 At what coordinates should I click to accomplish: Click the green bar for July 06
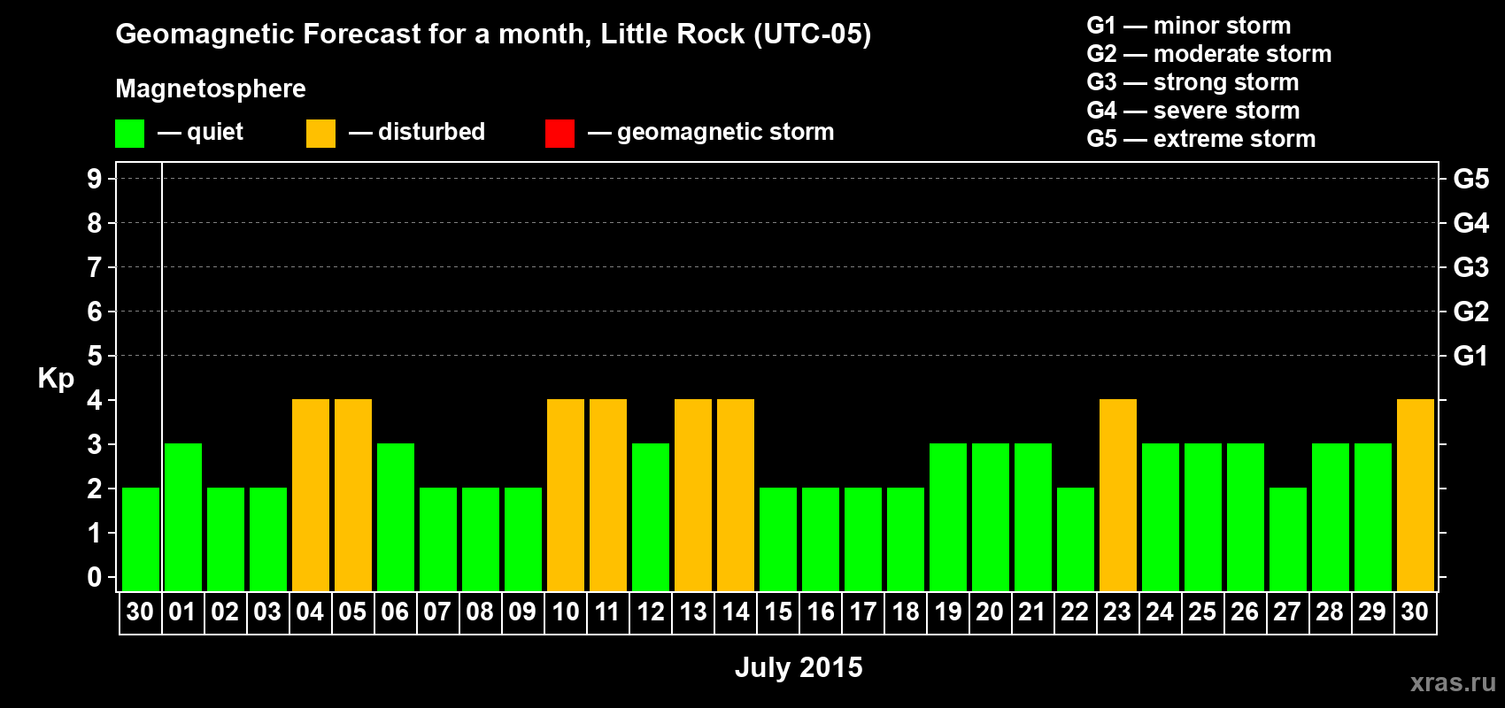pos(396,517)
